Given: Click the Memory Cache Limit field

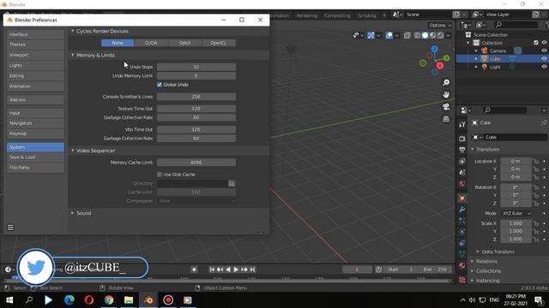Looking at the screenshot, I should pos(196,163).
